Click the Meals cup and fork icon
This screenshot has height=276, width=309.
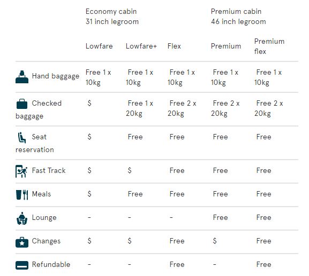(22, 195)
